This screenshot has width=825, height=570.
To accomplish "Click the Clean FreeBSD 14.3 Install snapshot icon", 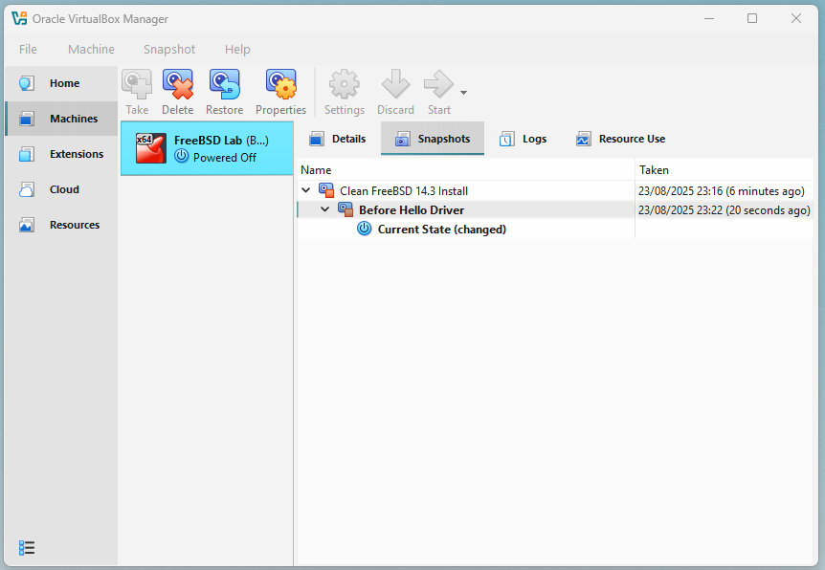I will point(326,190).
